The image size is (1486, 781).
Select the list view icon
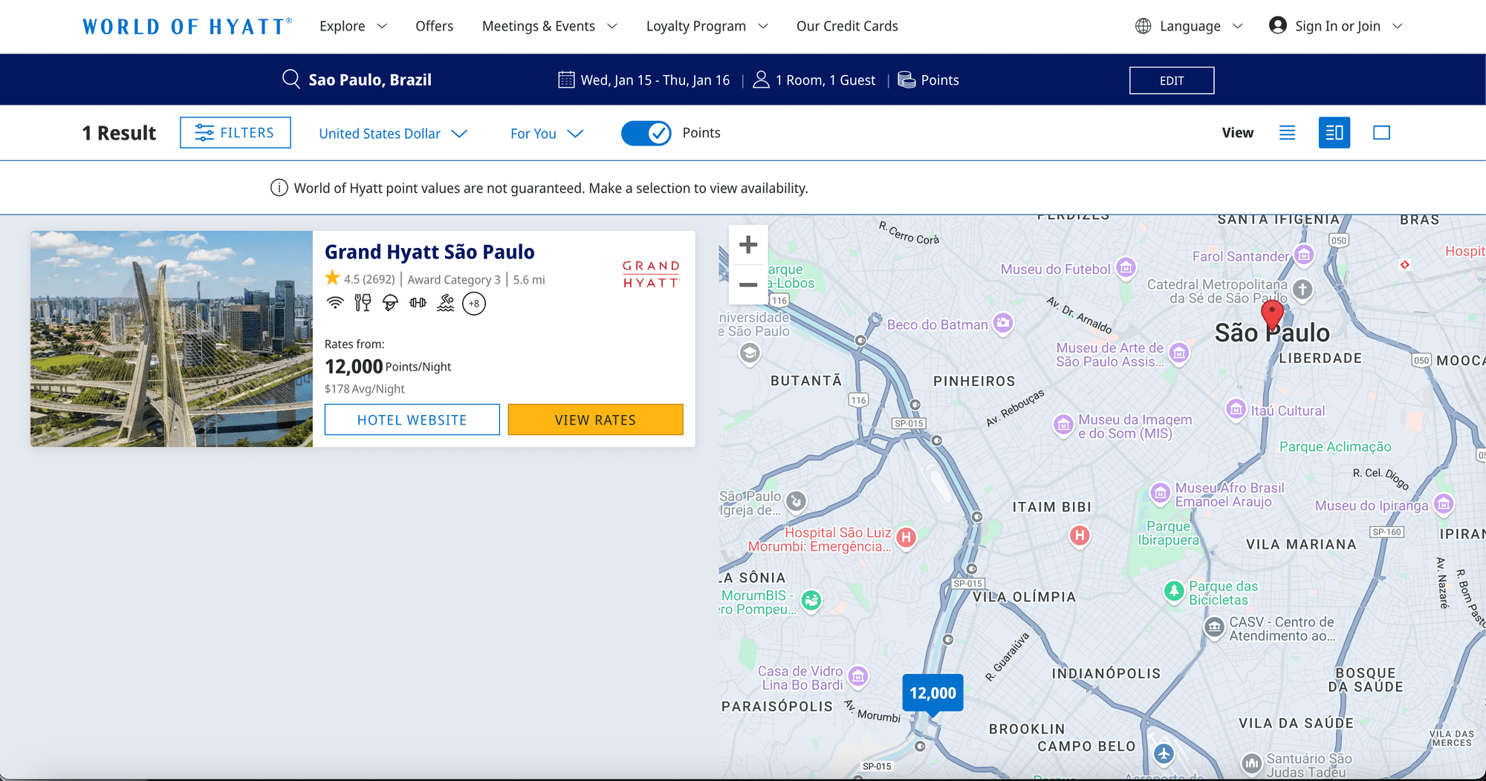point(1288,133)
